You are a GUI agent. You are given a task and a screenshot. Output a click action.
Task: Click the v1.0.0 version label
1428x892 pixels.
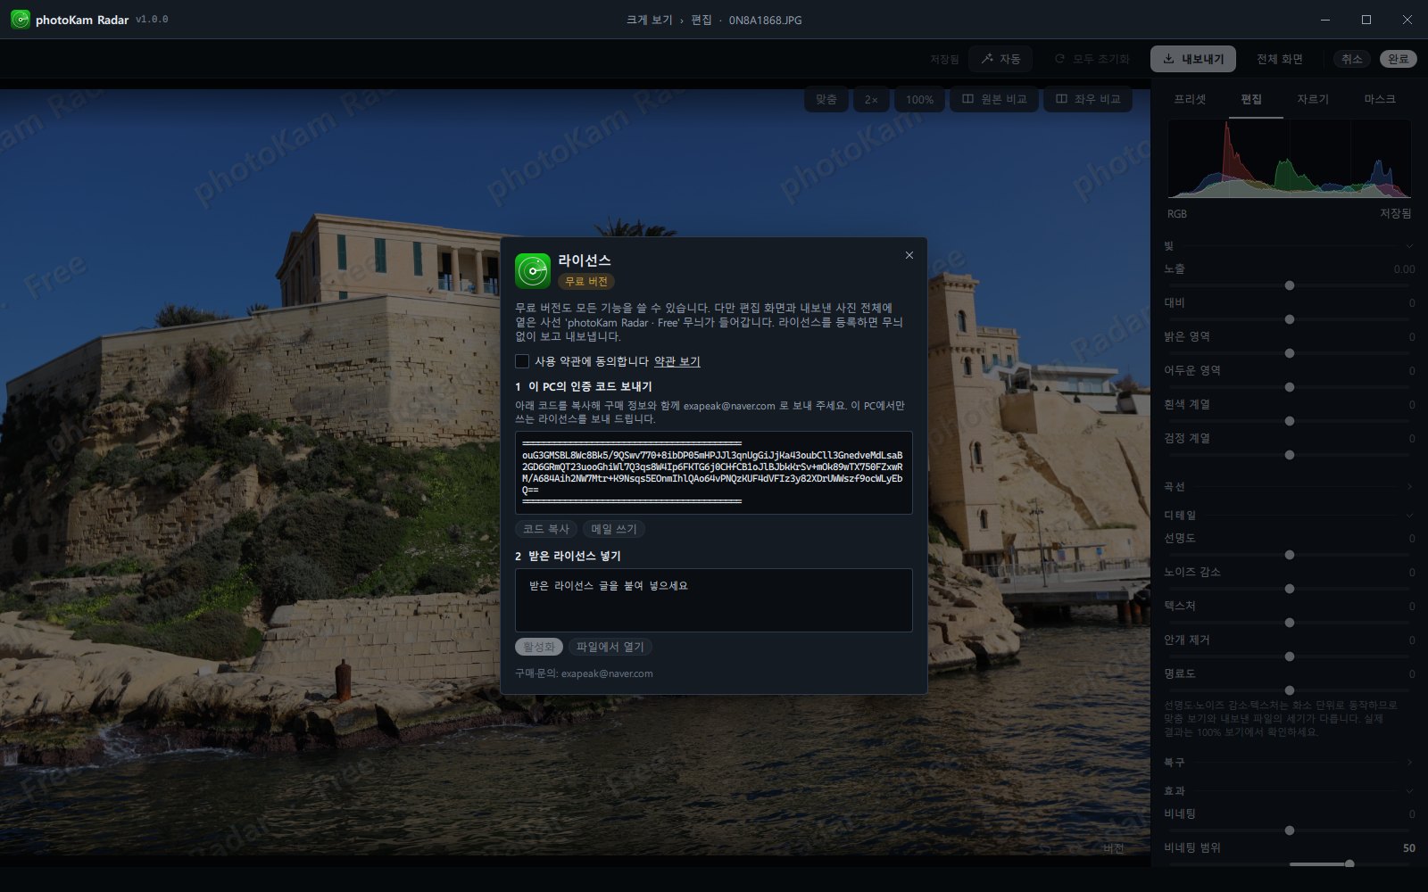[x=152, y=20]
